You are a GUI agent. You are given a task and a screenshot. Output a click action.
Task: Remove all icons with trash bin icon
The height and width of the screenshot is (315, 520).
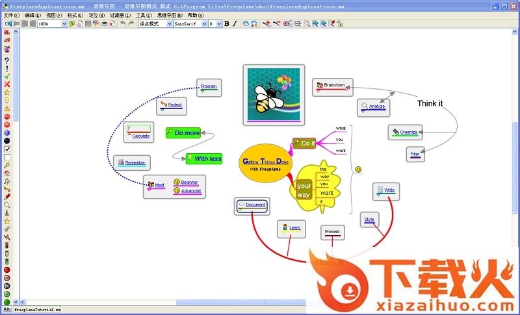pyautogui.click(x=6, y=49)
